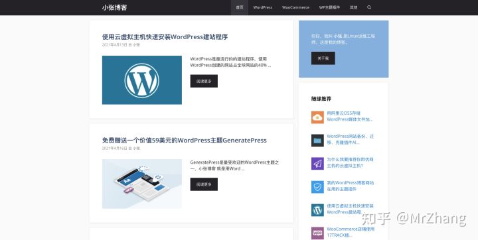Viewport: 478px width, 240px height.
Task: Open the WooCommerce navigation menu item
Action: 295,7
